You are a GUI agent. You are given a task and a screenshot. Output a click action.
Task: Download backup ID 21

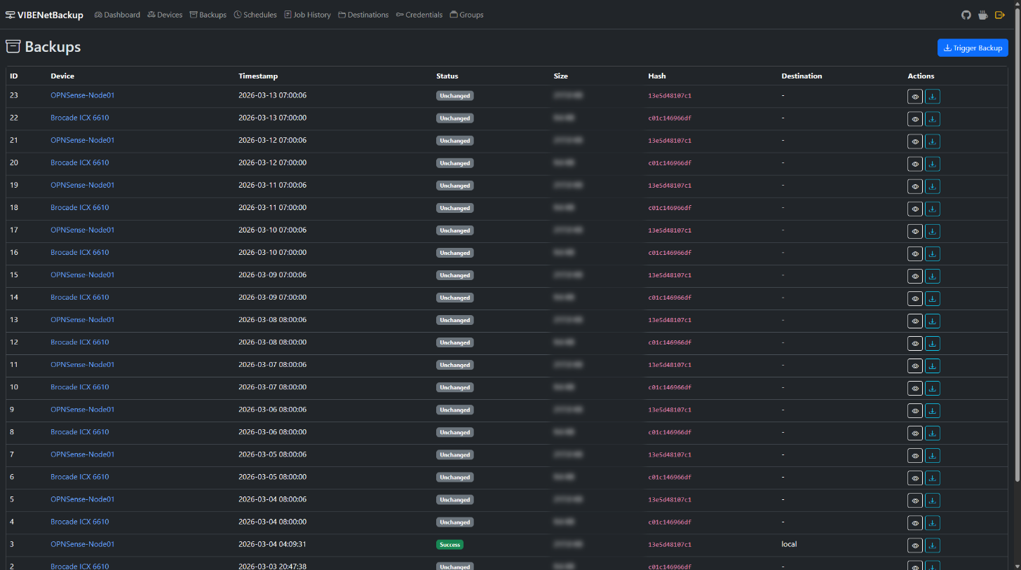pos(933,141)
